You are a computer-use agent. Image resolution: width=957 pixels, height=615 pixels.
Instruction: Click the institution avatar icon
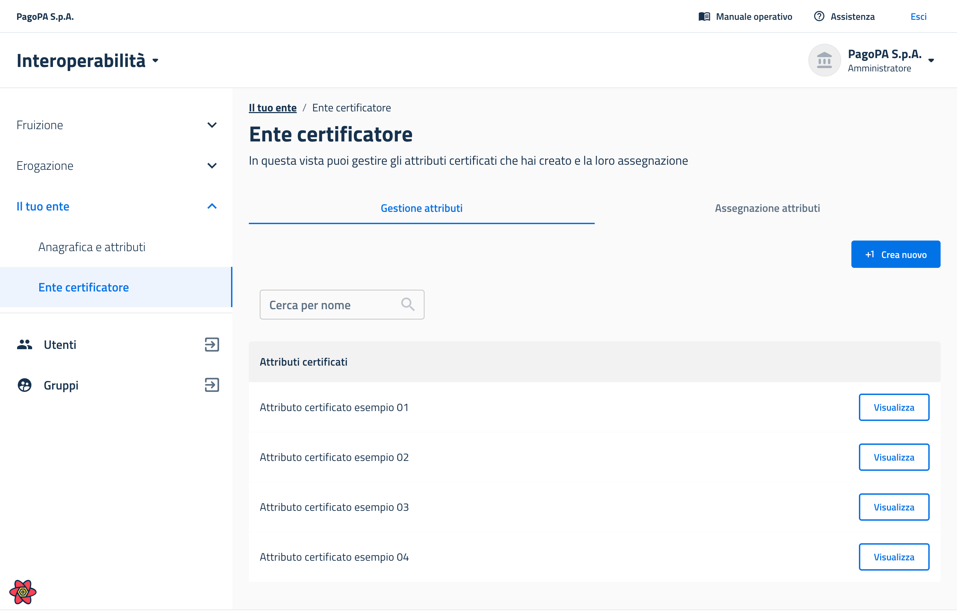click(x=824, y=61)
